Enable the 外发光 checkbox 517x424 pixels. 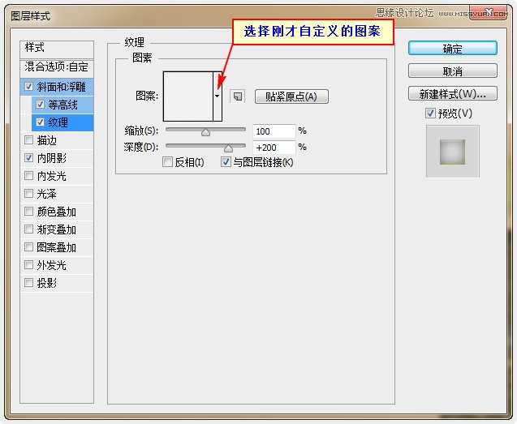[x=28, y=264]
